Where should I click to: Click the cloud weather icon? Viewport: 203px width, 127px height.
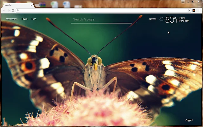[x=162, y=19]
